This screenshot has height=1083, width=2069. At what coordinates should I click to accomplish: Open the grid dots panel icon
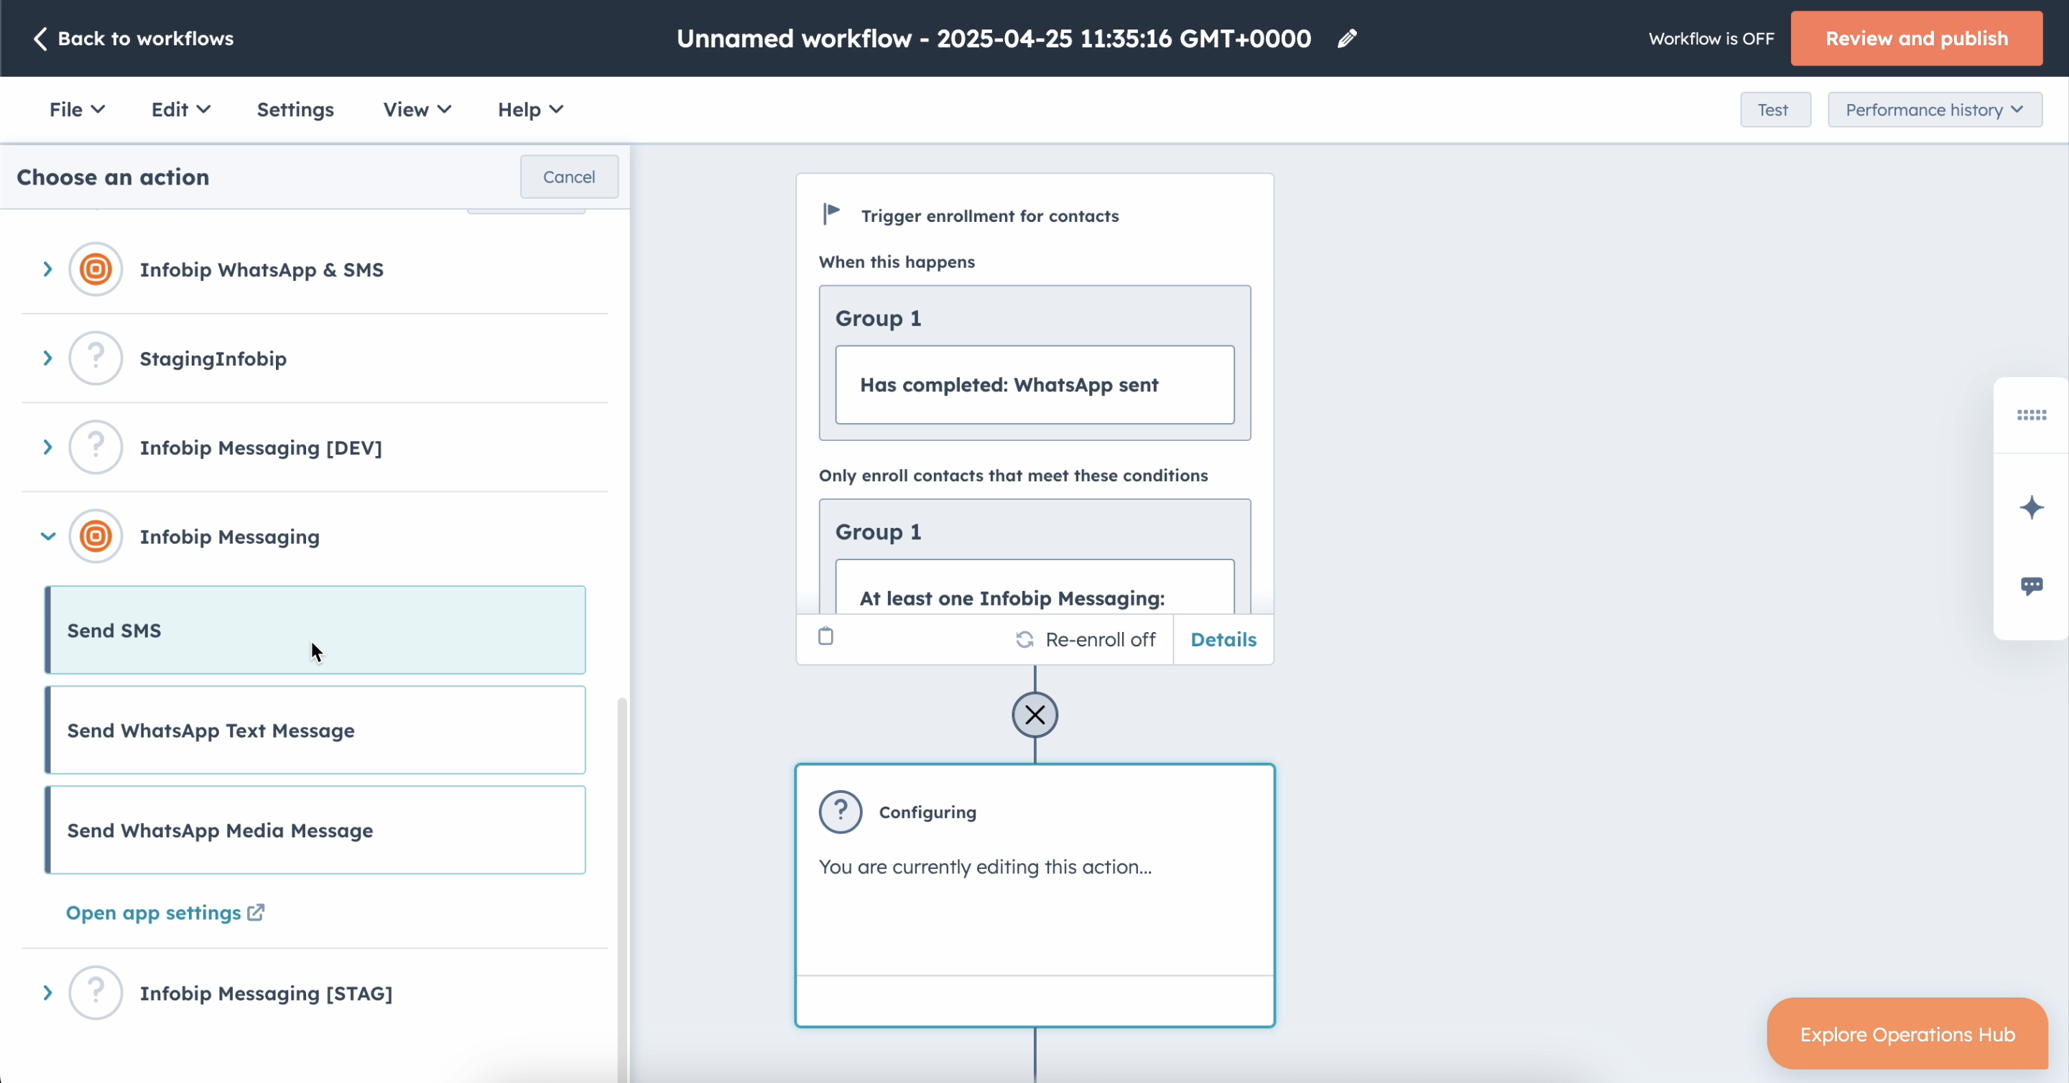(x=2031, y=415)
